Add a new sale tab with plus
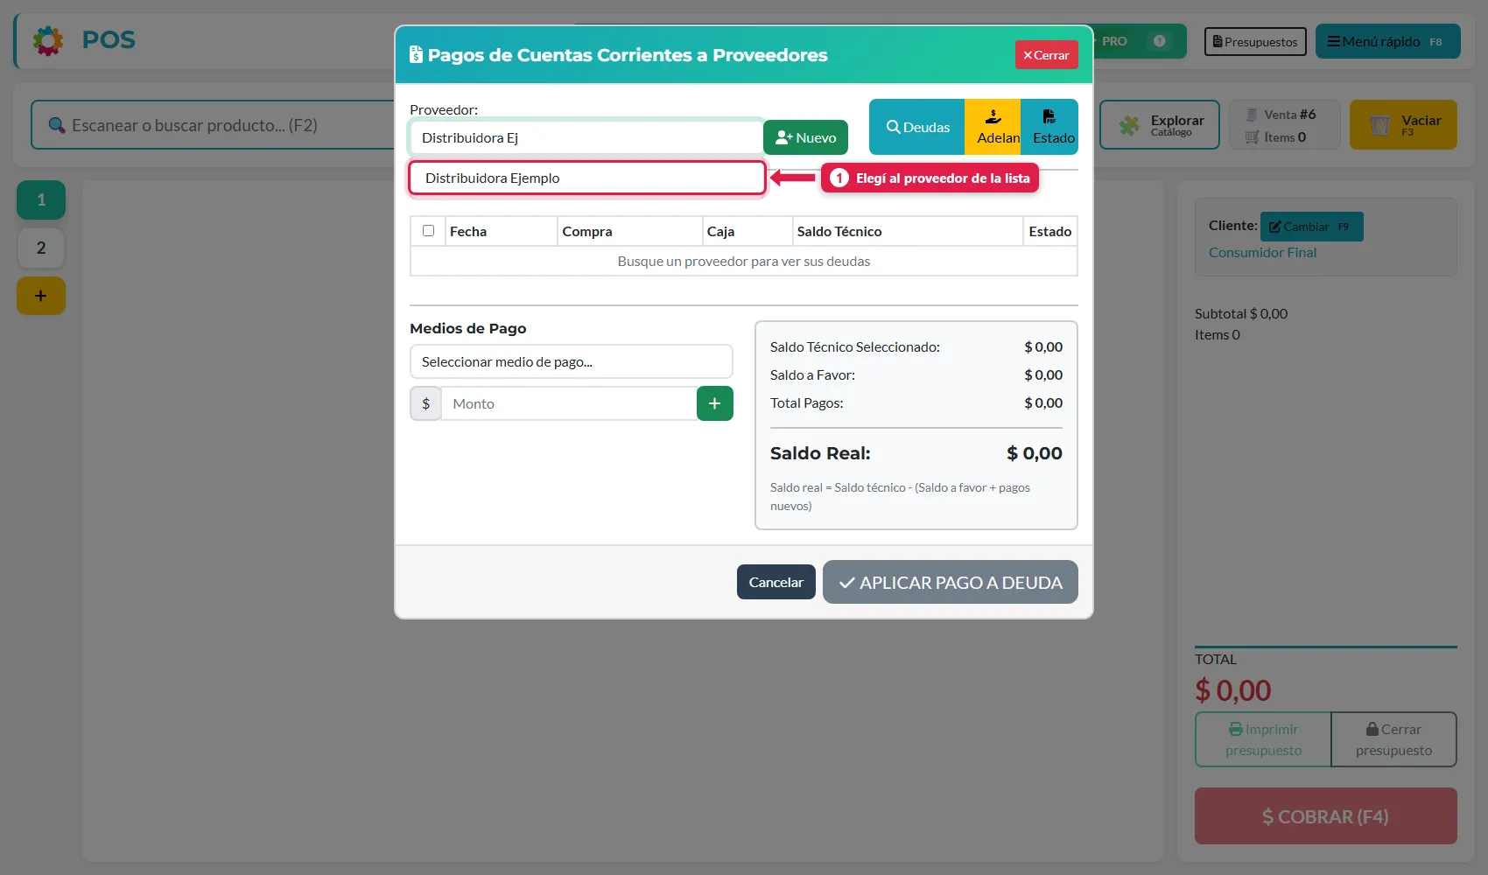The width and height of the screenshot is (1488, 875). [x=41, y=296]
